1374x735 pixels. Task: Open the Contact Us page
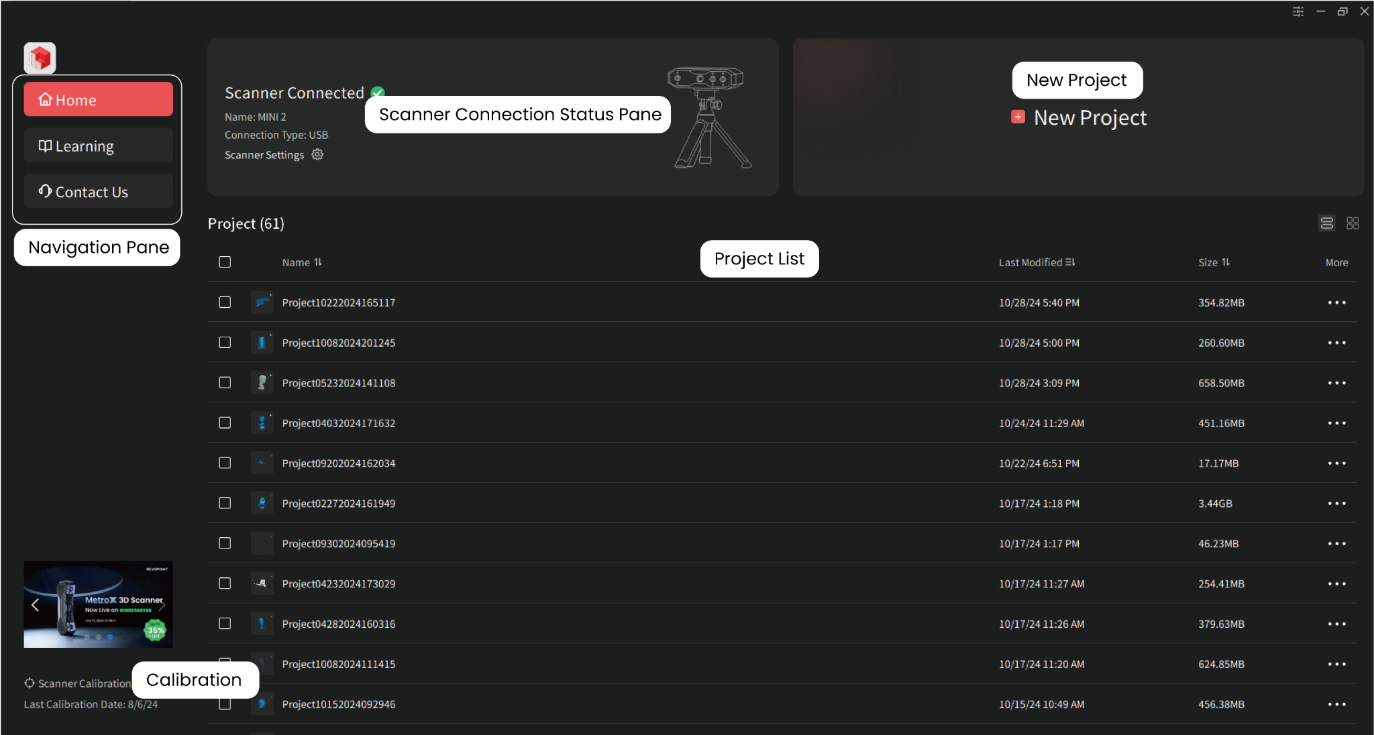pyautogui.click(x=98, y=192)
